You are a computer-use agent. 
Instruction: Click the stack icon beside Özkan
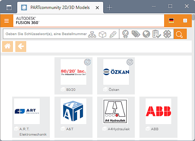pyautogui.click(x=105, y=89)
